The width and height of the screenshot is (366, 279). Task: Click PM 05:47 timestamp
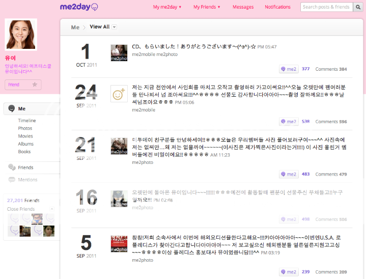[x=267, y=47]
